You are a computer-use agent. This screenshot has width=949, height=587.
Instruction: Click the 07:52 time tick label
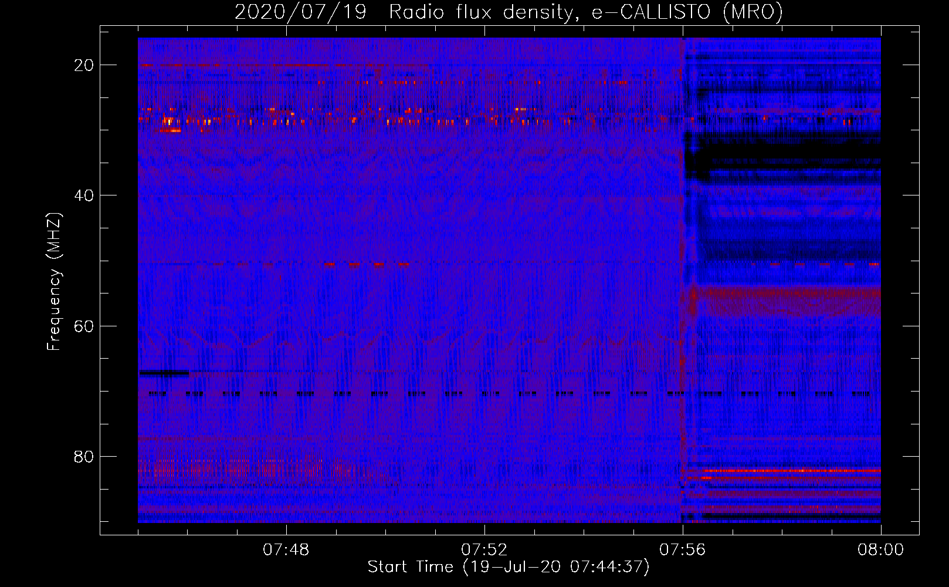click(x=484, y=550)
